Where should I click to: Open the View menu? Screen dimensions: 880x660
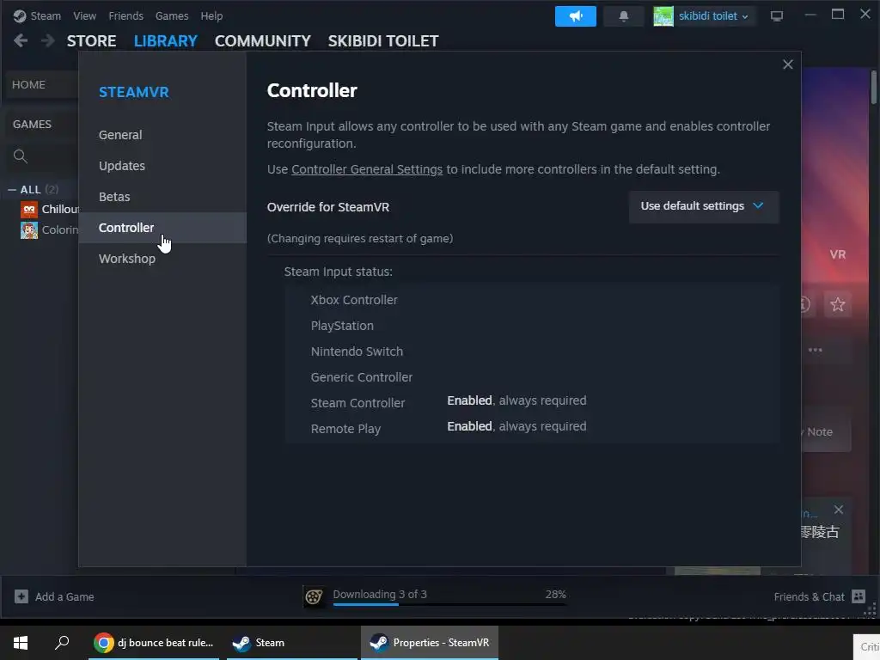click(84, 15)
